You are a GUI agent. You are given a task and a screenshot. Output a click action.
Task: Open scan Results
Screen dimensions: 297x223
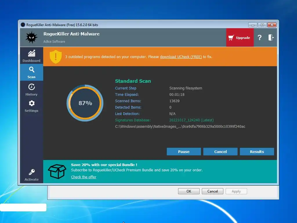point(257,152)
